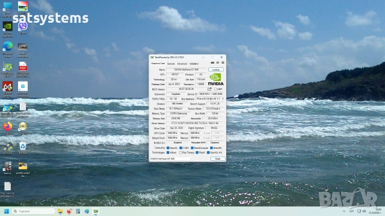The image size is (385, 216).
Task: Click the Driver Date value field
Action: 176,128
